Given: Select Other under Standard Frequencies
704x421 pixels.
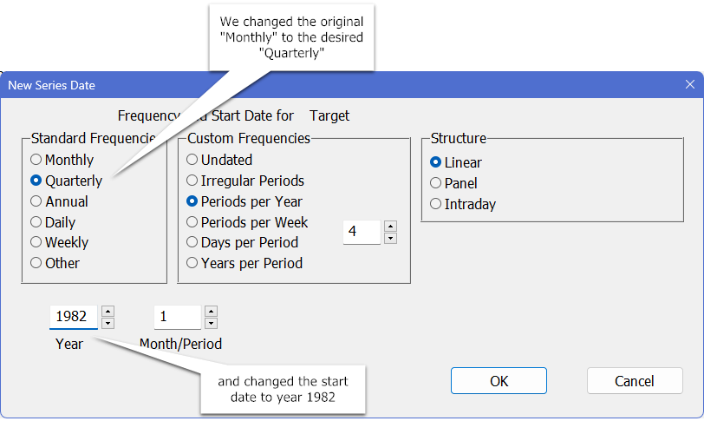Looking at the screenshot, I should click(36, 263).
